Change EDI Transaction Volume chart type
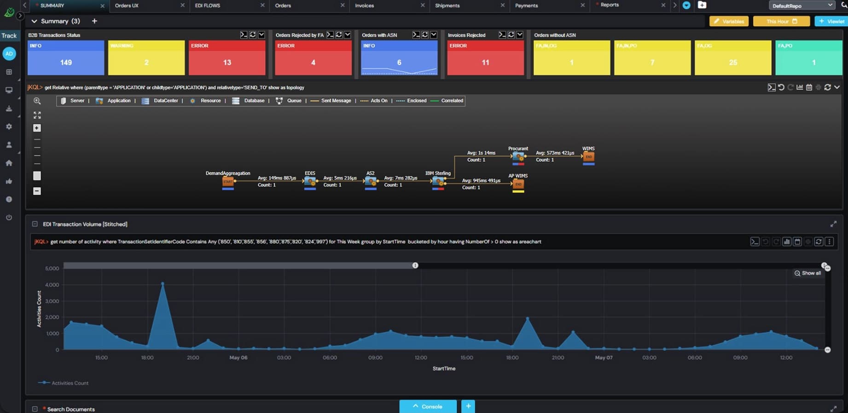 pyautogui.click(x=787, y=241)
